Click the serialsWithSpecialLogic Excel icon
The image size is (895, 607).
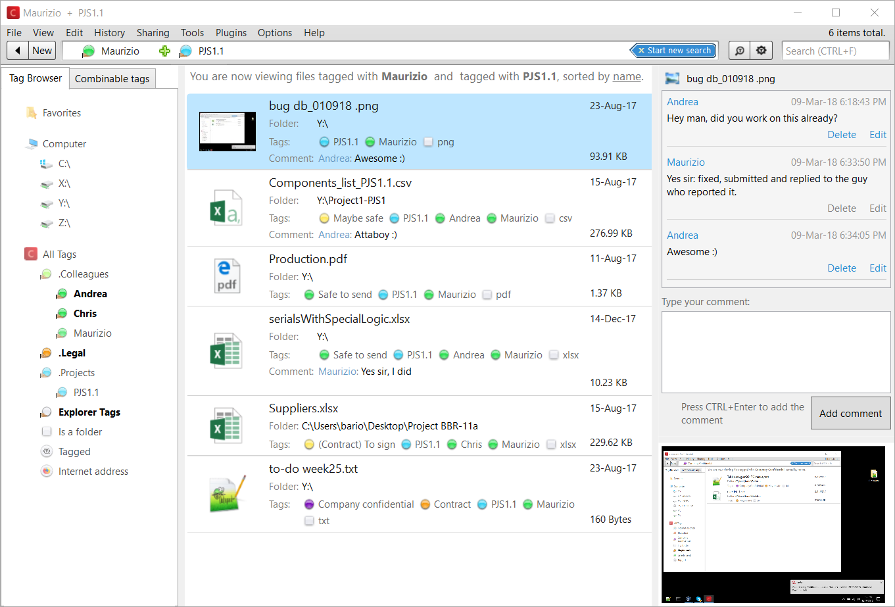click(x=225, y=351)
